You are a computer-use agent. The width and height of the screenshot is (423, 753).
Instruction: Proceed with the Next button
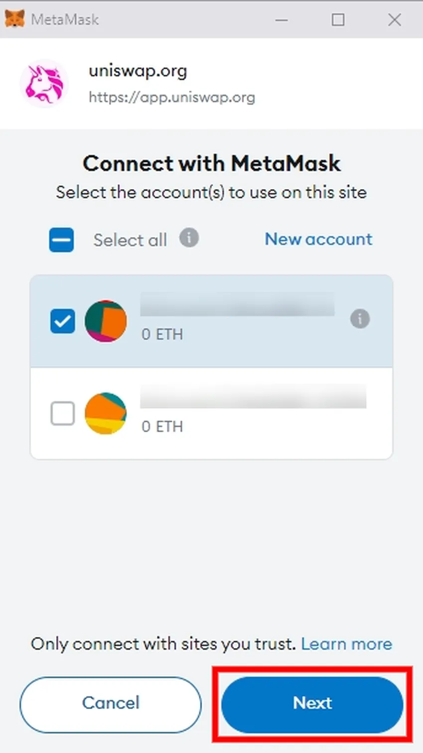pos(312,704)
